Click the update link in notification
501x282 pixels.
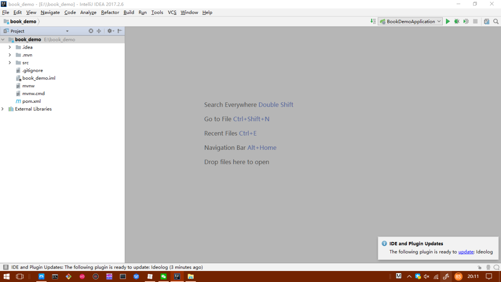(466, 252)
